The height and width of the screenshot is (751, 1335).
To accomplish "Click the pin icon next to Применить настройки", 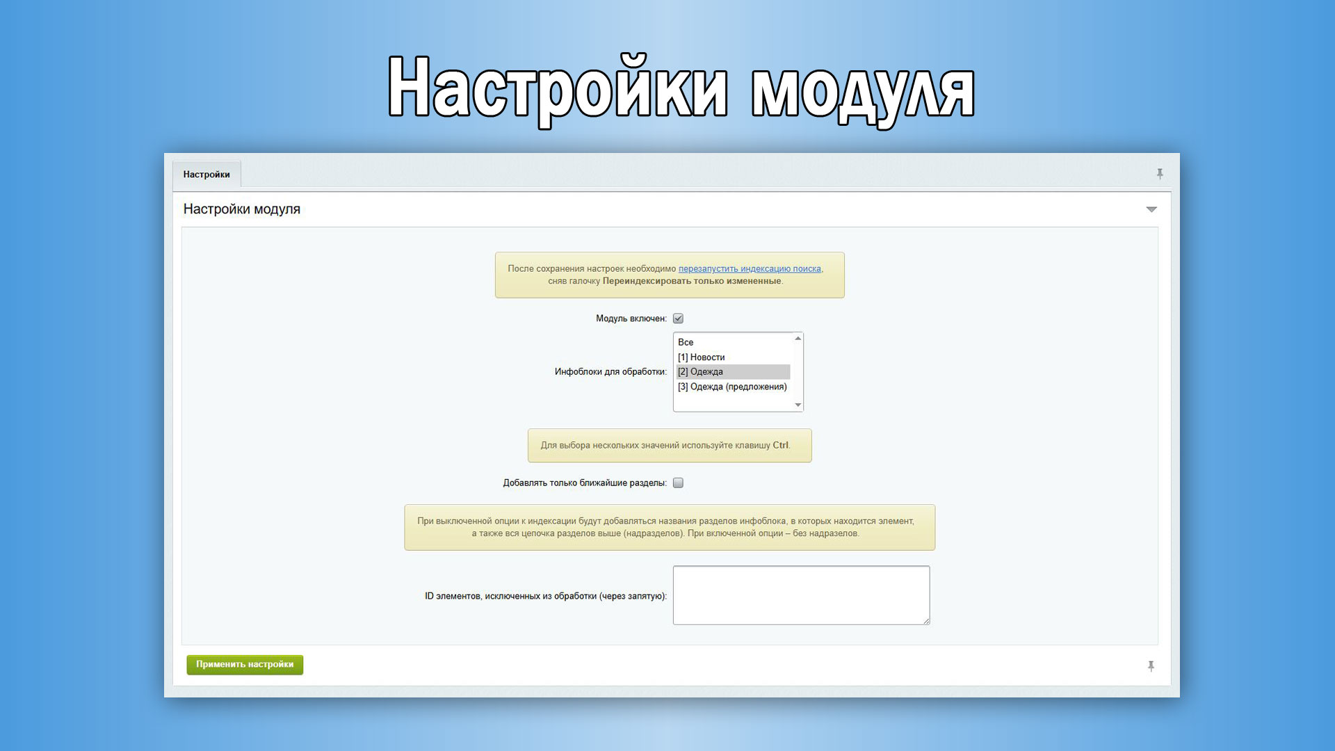I will [1151, 665].
